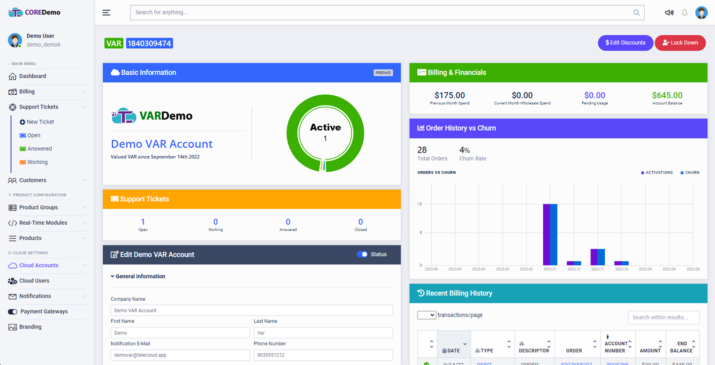
Task: Click the Branding image icon
Action: tap(12, 327)
